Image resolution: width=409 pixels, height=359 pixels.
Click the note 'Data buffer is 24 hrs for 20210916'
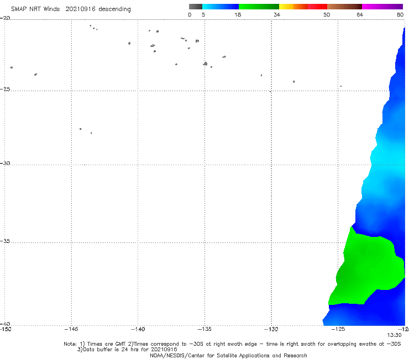pyautogui.click(x=127, y=350)
